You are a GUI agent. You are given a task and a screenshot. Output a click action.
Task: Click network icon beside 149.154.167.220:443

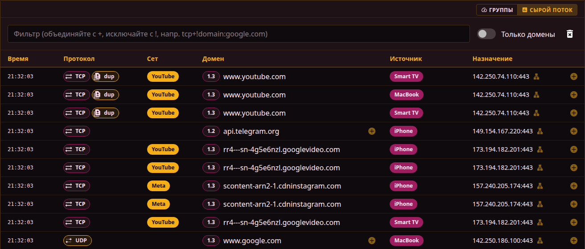pos(540,131)
